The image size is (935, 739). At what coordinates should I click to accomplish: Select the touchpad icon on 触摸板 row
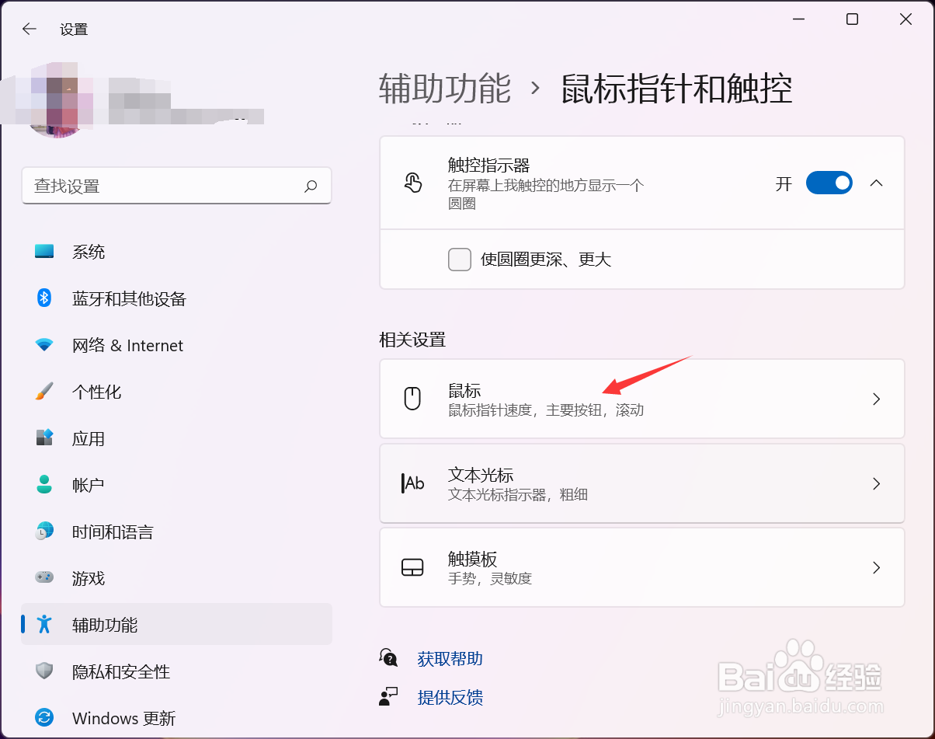pos(412,567)
